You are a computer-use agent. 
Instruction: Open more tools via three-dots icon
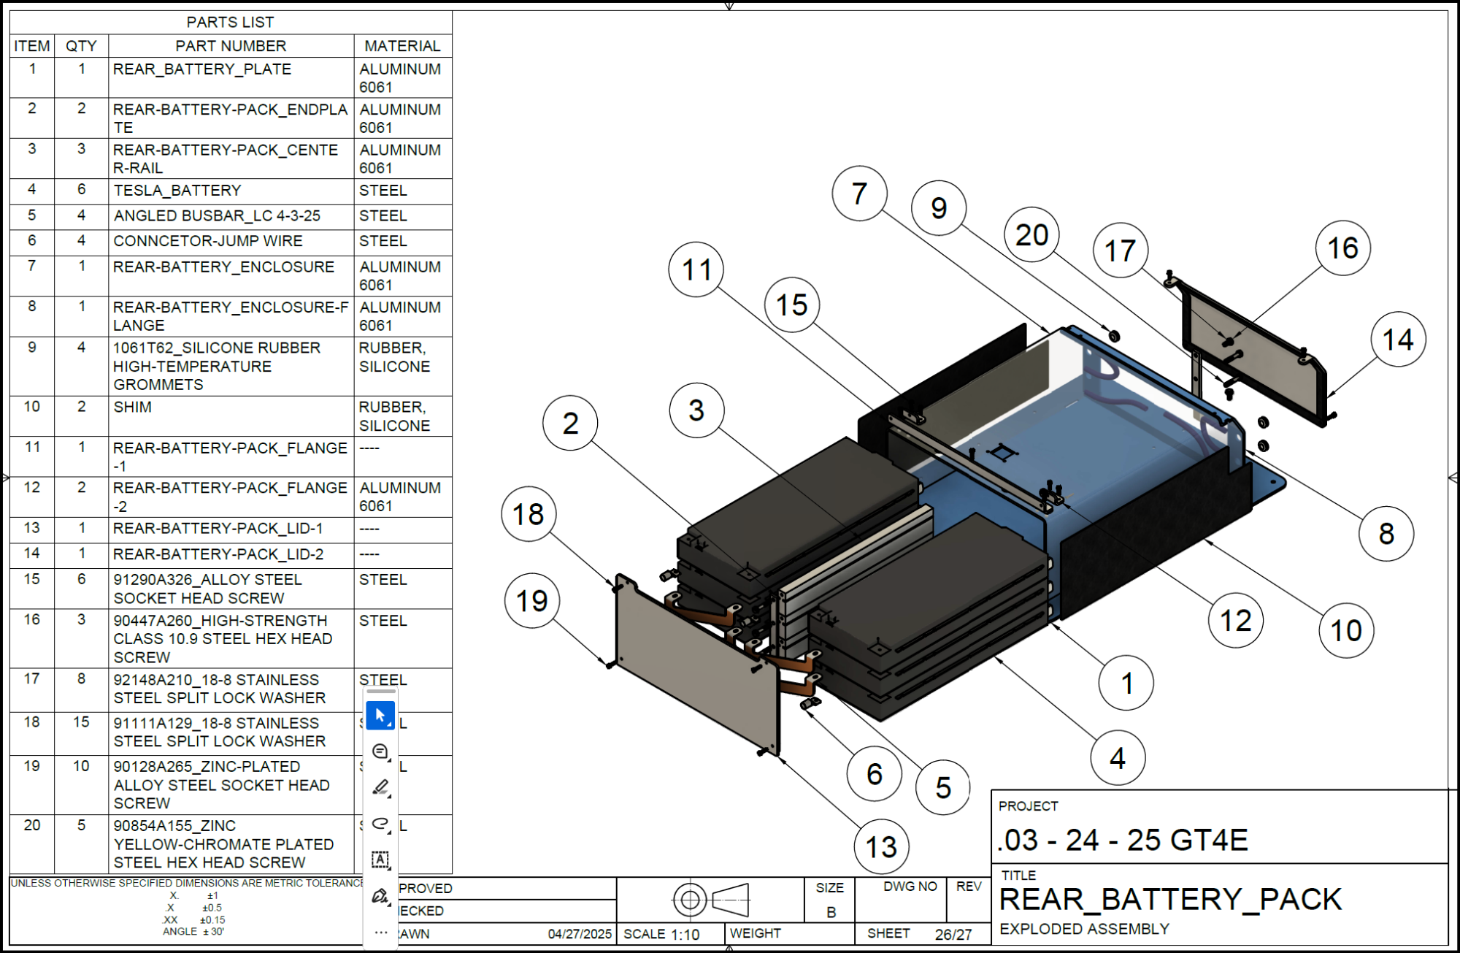[380, 932]
